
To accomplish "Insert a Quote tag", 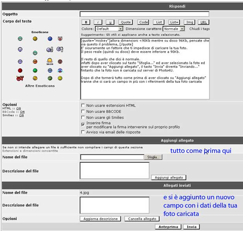I will [125, 22].
